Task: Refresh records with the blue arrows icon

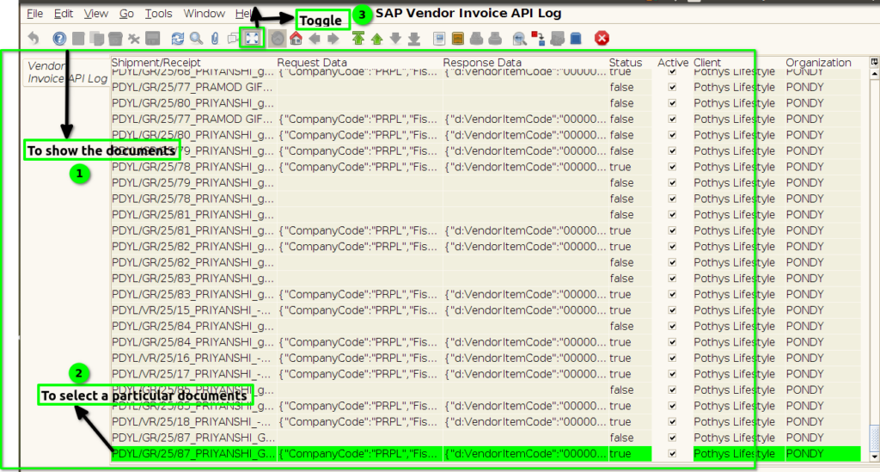Action: click(177, 38)
